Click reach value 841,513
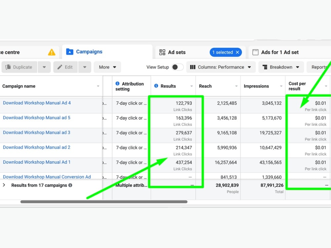 pyautogui.click(x=229, y=177)
